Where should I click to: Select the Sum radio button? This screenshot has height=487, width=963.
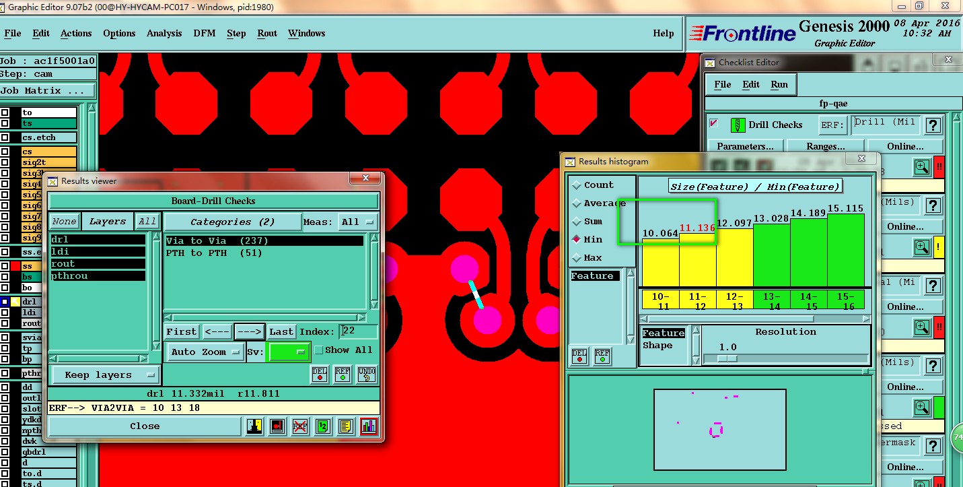(x=577, y=221)
